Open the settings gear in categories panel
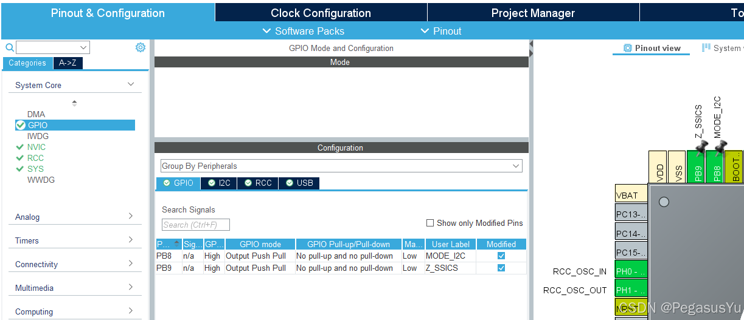 [x=141, y=47]
